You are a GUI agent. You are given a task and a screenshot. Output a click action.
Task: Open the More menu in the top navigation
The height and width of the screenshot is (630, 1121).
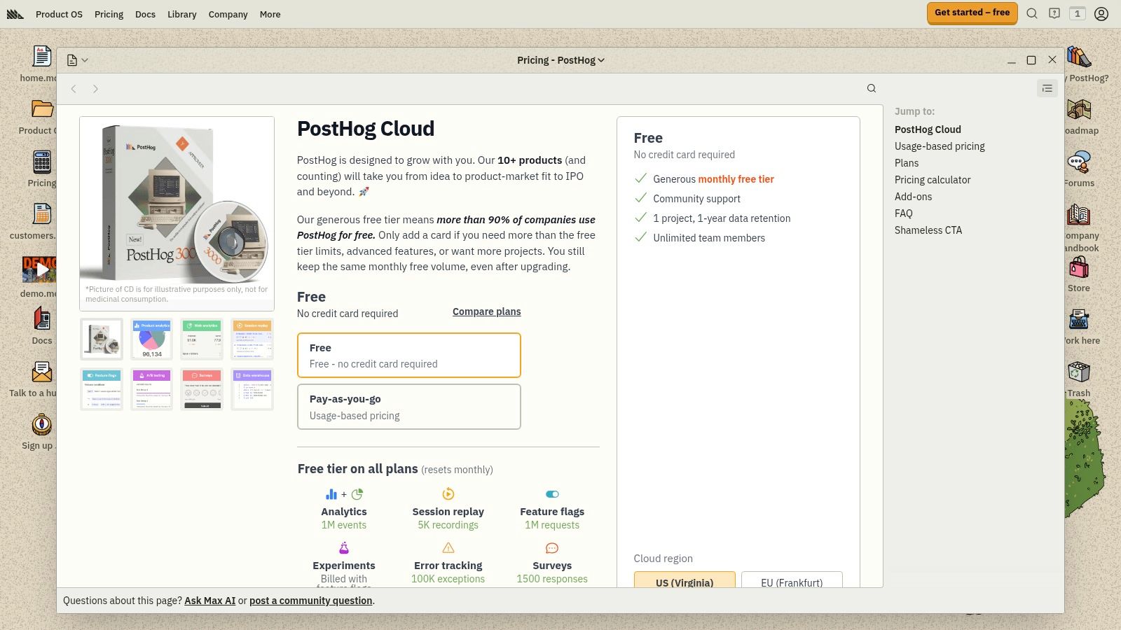pyautogui.click(x=270, y=14)
